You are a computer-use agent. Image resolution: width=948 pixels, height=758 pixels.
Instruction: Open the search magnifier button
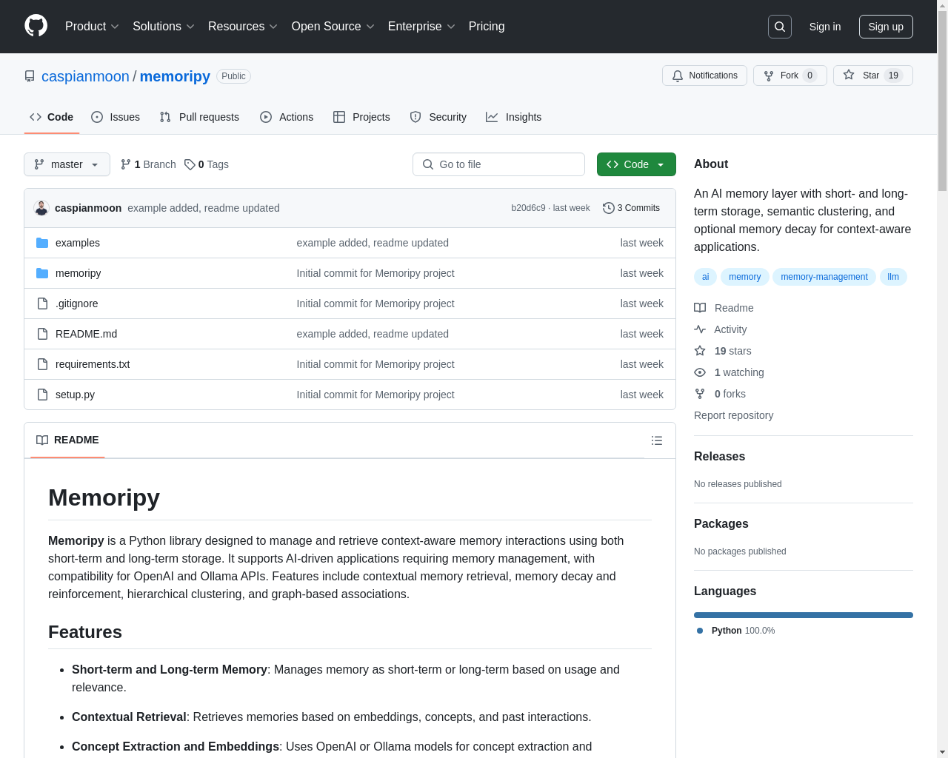click(780, 27)
